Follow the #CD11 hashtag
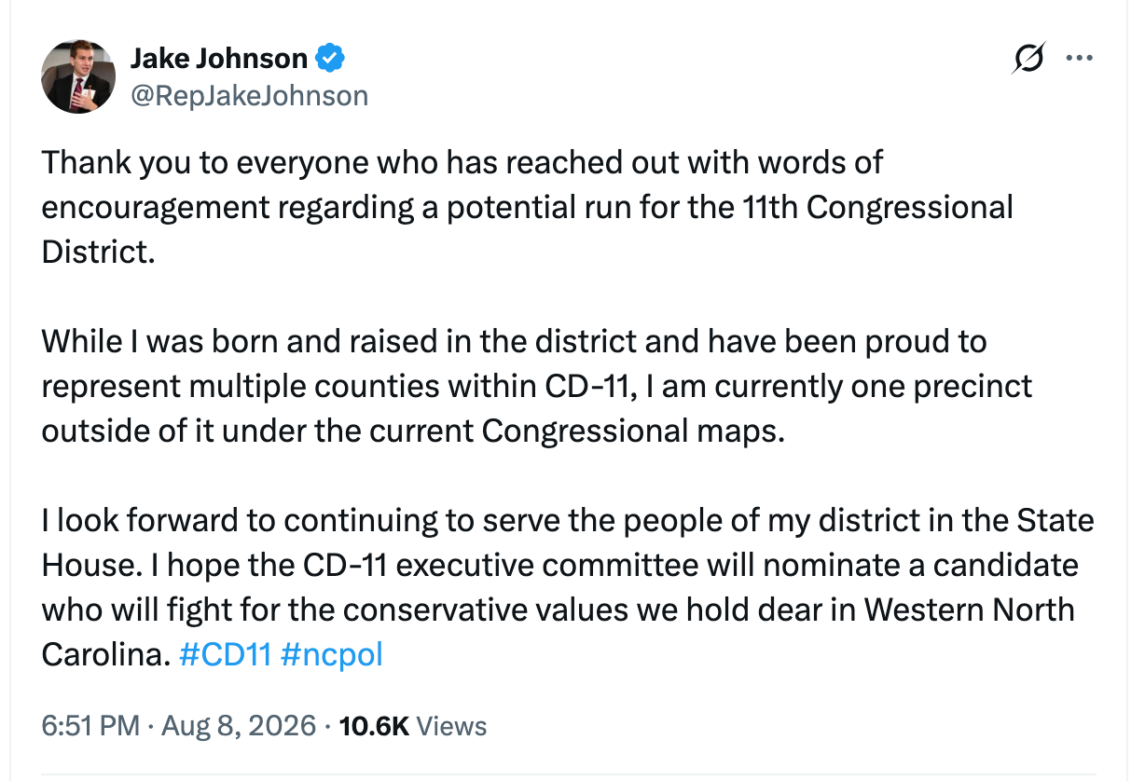 (225, 654)
